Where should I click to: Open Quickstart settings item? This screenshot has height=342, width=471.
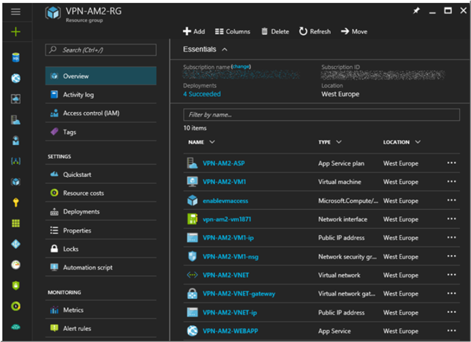pyautogui.click(x=101, y=174)
